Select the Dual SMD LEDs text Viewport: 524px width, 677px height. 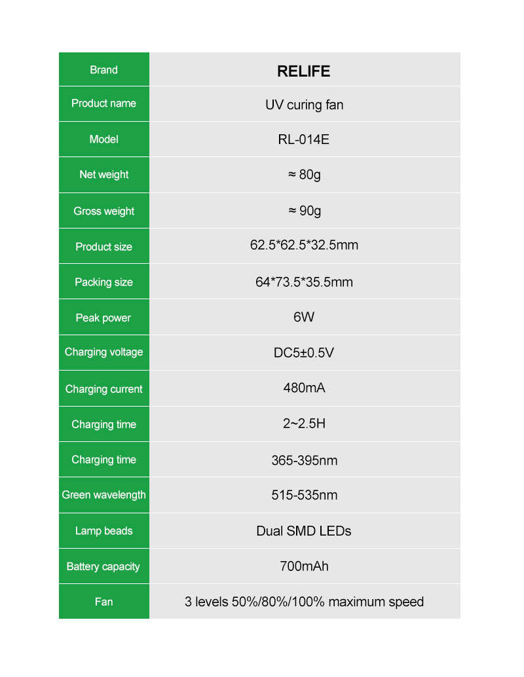(x=304, y=531)
